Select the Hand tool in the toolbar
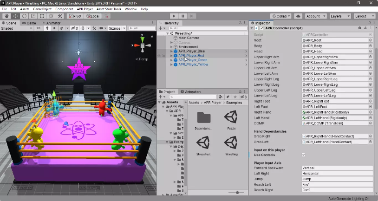 [x=7, y=16]
